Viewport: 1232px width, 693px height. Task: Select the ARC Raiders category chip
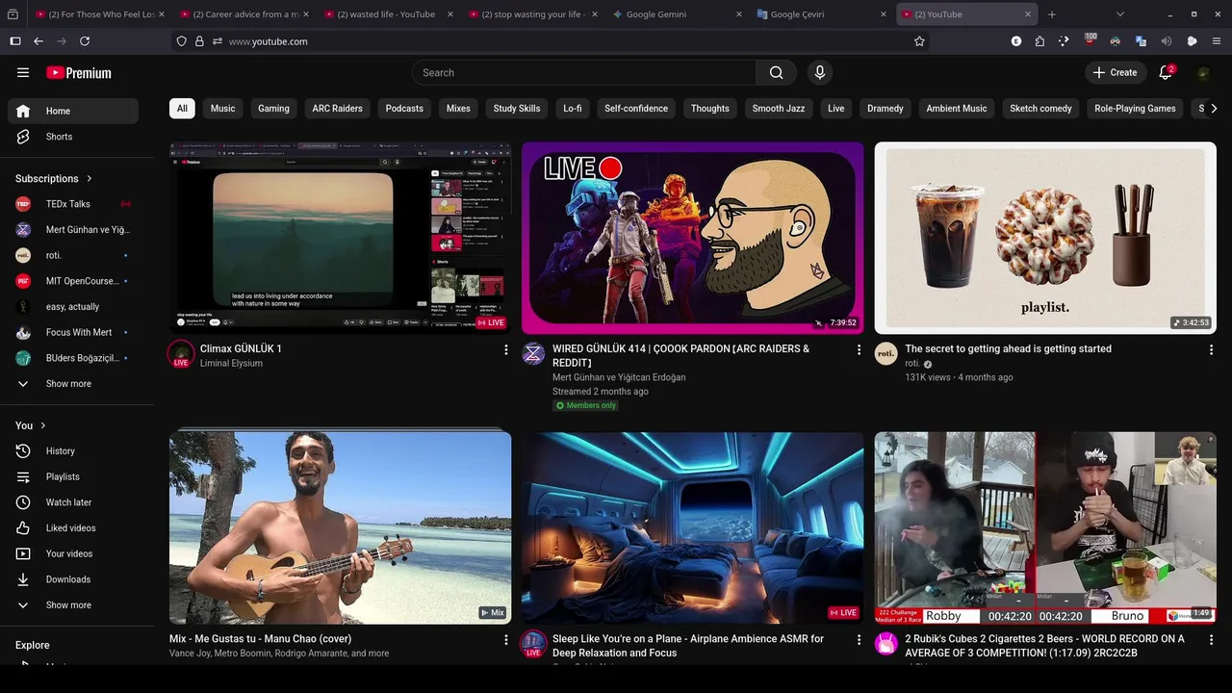(x=338, y=109)
